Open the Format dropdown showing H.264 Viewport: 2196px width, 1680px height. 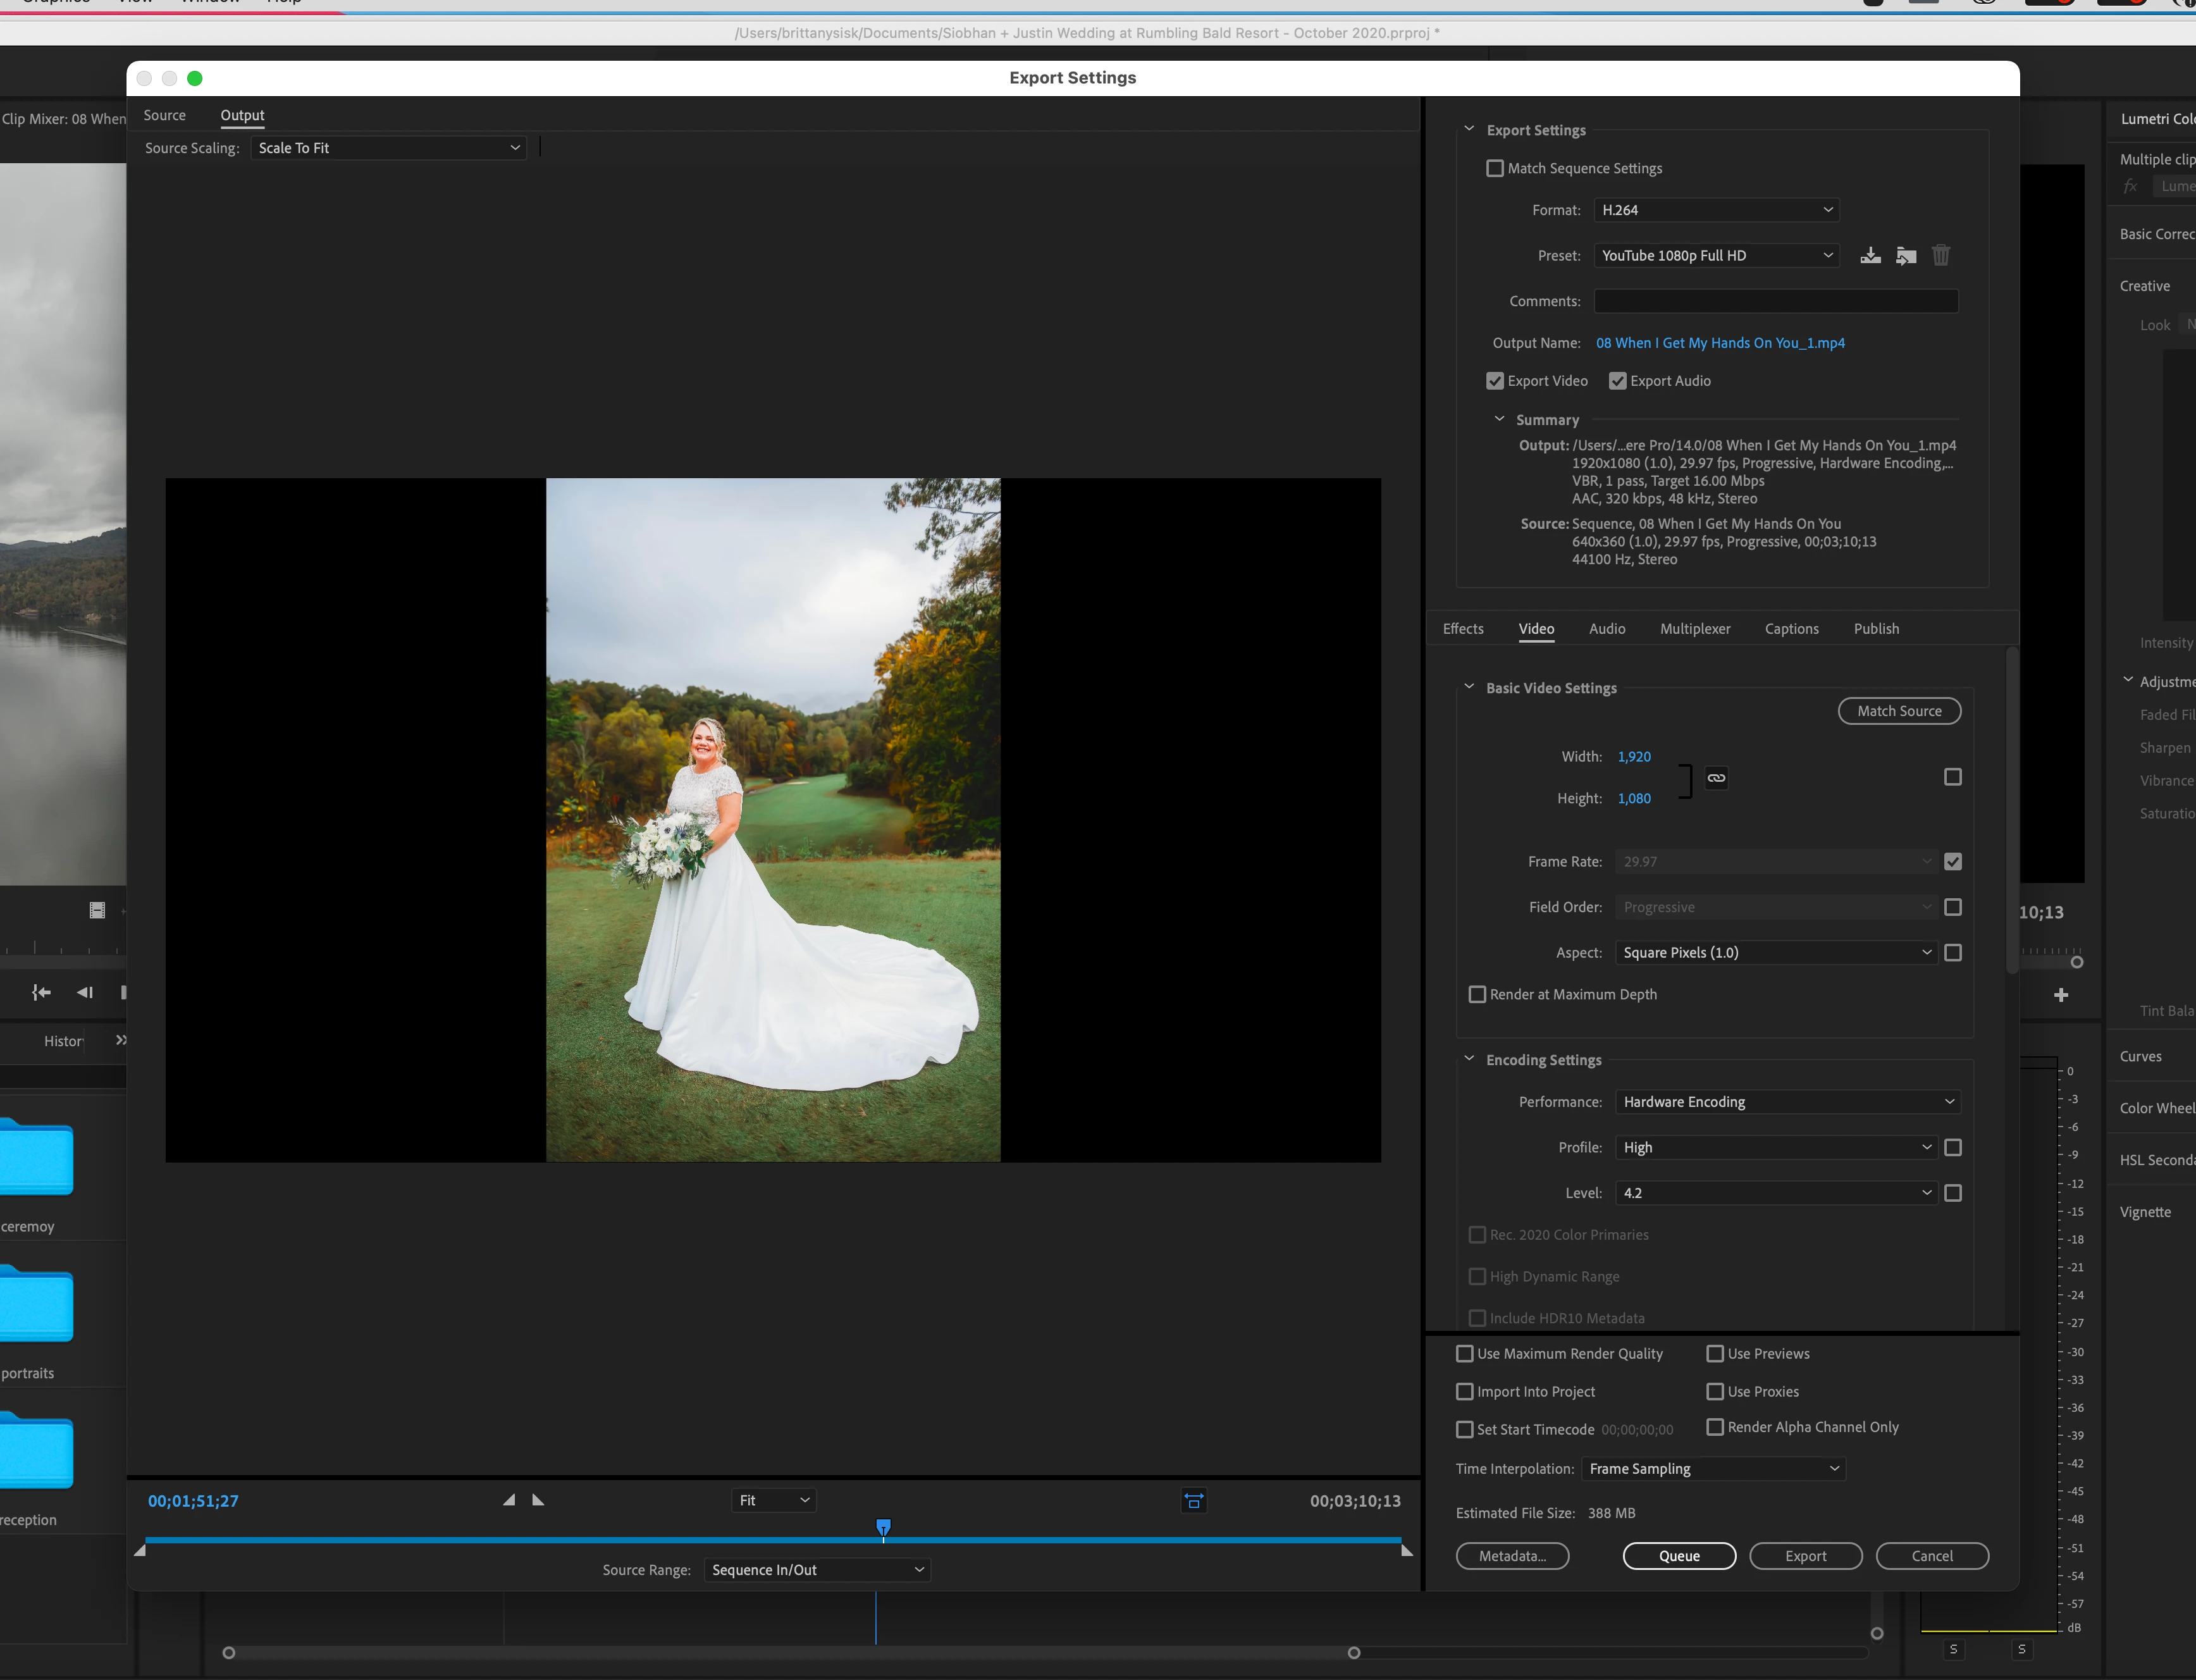(x=1716, y=210)
